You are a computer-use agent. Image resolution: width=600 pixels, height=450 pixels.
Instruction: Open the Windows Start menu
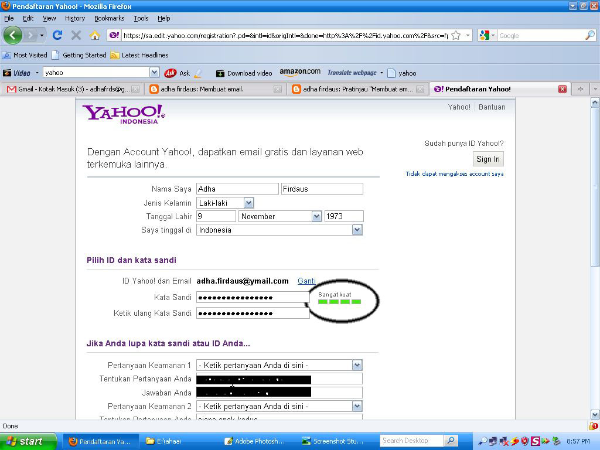[x=28, y=441]
